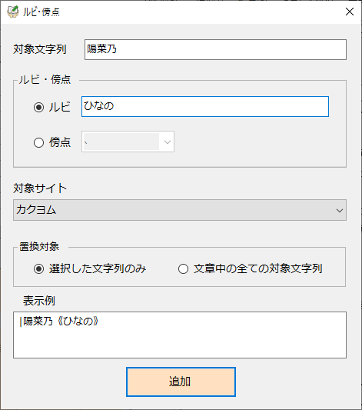Viewport: 362px width, 410px height.
Task: Click into the ルビ text field with ひなの
Action: coord(205,106)
